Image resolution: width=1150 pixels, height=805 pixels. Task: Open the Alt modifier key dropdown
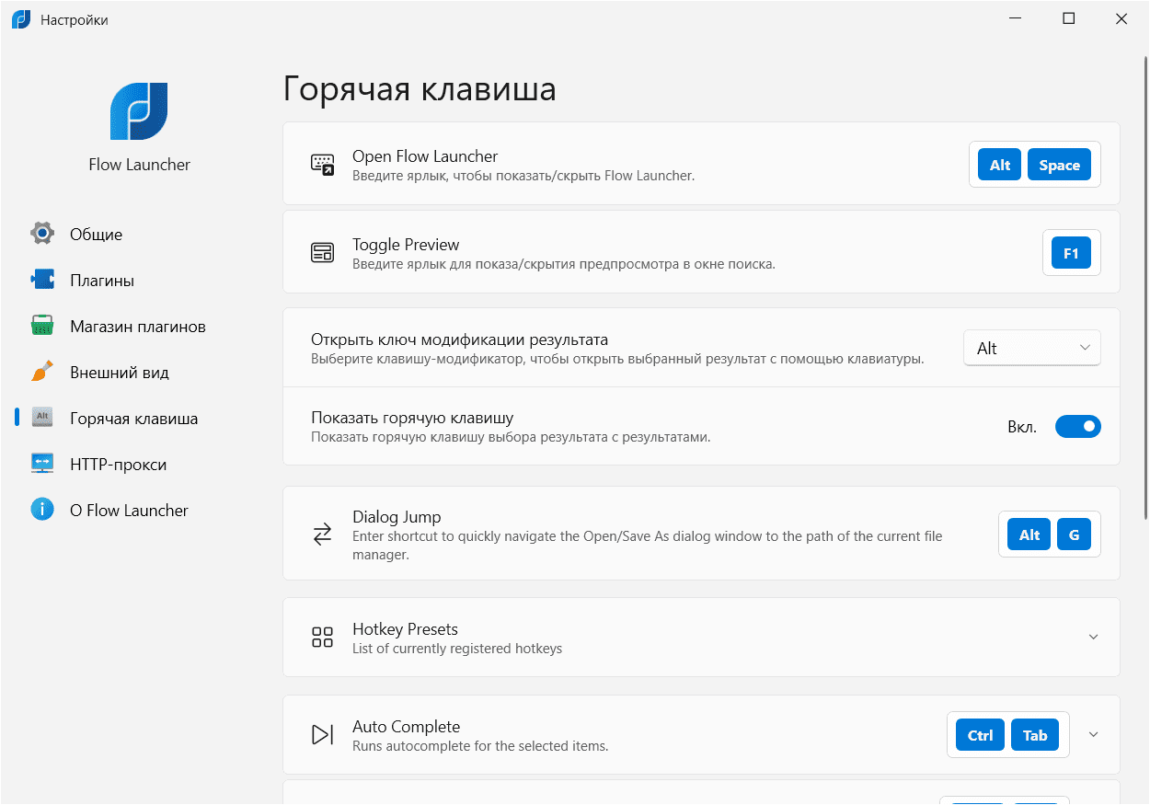click(x=1031, y=348)
